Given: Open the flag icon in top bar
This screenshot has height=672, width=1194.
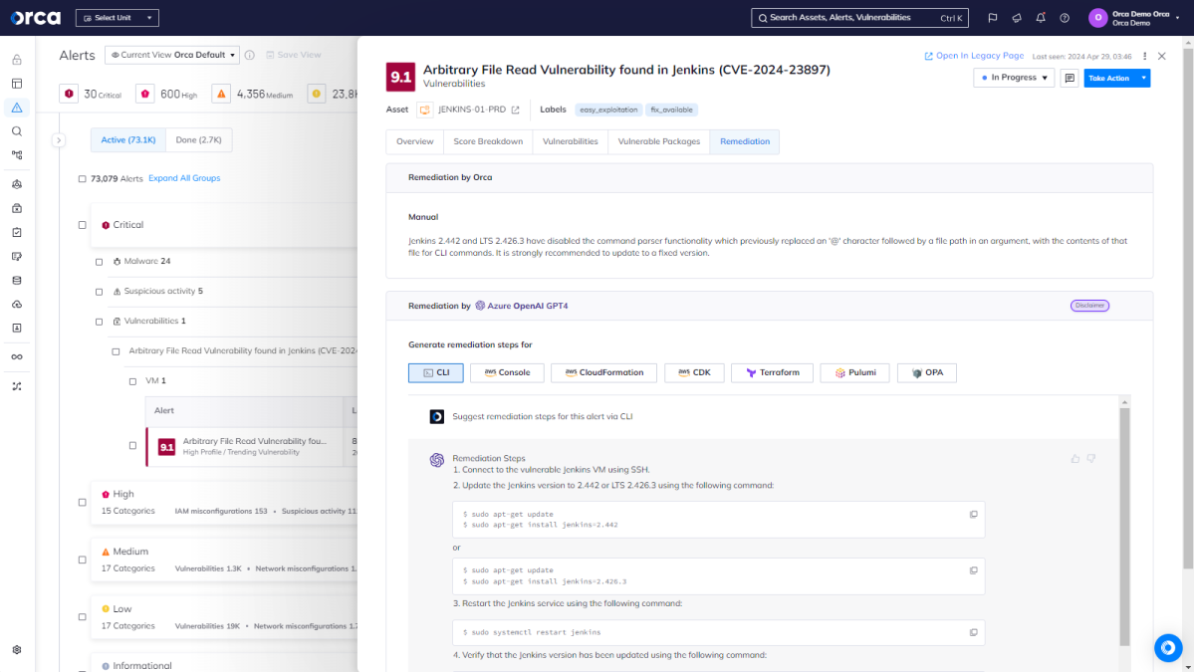Looking at the screenshot, I should click(992, 18).
